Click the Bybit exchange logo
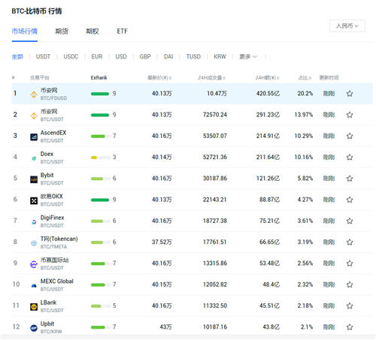The width and height of the screenshot is (376, 340). tap(34, 179)
